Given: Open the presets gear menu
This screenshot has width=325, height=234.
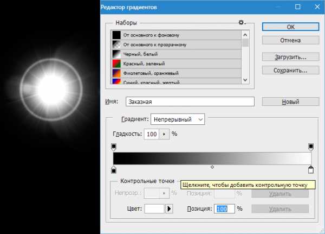Looking at the screenshot, I should pyautogui.click(x=242, y=22).
